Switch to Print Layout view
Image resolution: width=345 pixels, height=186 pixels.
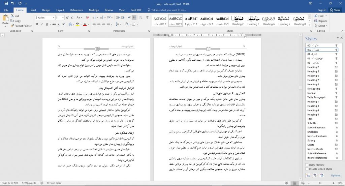pos(294,183)
